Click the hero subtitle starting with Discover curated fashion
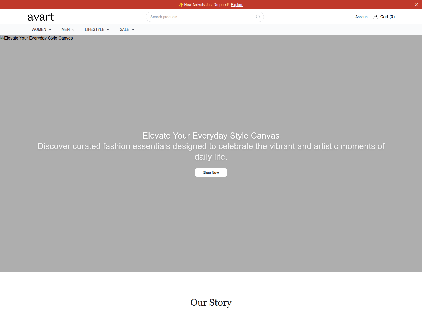 point(211,151)
